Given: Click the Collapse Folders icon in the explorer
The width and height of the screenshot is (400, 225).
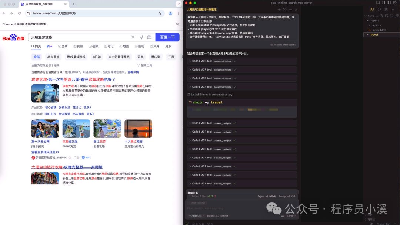Looking at the screenshot, I should tap(397, 16).
